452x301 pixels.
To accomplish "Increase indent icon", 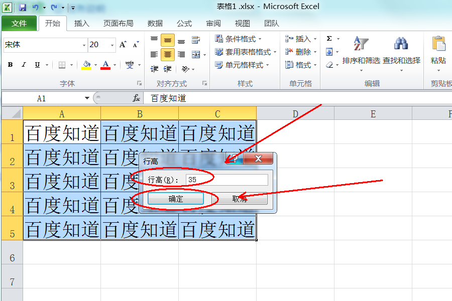I will pos(167,69).
